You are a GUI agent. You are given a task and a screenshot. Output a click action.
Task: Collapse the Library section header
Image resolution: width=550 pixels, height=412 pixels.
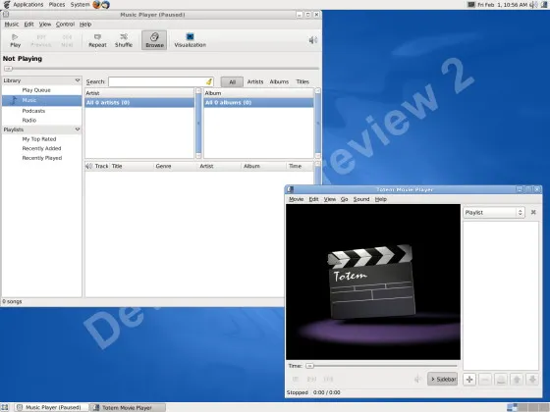(x=41, y=80)
